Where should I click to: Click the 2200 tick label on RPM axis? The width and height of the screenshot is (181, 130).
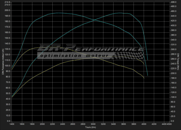[x=53, y=124]
